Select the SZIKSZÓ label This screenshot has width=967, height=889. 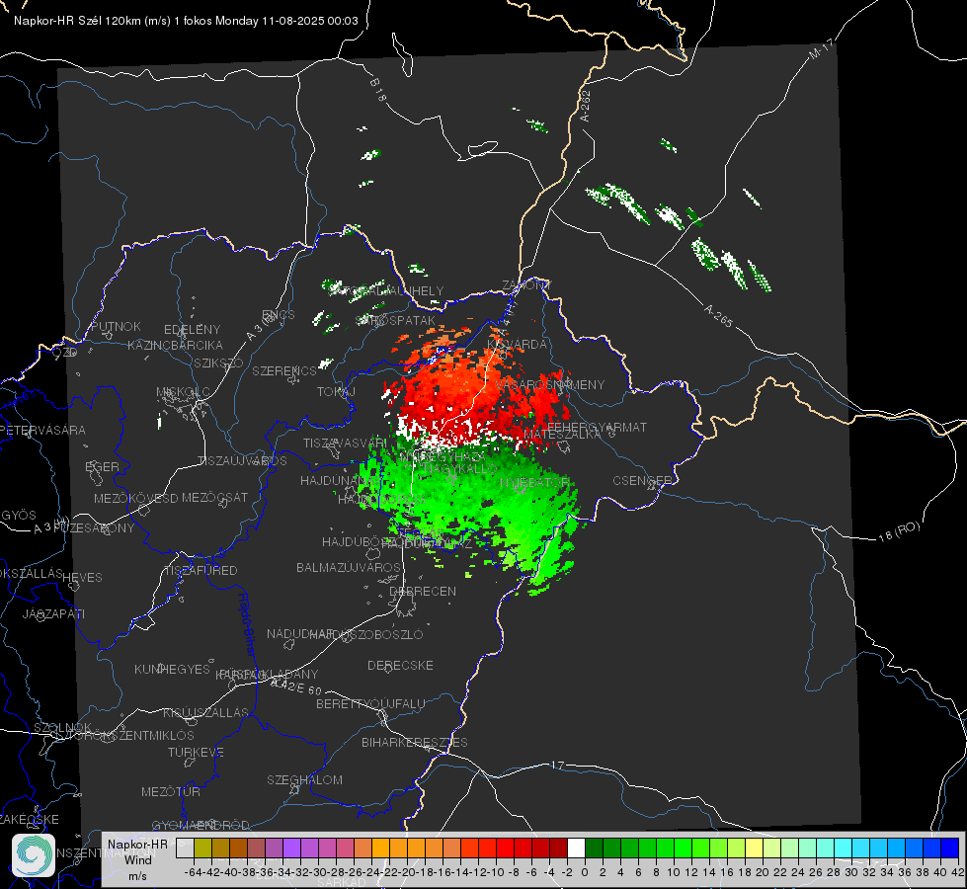[x=218, y=363]
